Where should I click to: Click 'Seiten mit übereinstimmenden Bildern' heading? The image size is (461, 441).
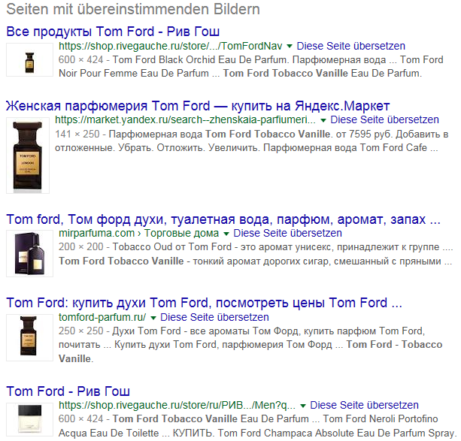point(133,9)
